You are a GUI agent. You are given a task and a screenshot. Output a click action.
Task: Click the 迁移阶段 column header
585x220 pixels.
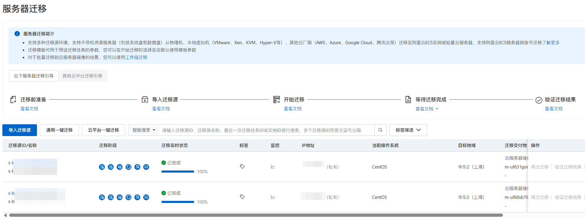[x=108, y=145]
